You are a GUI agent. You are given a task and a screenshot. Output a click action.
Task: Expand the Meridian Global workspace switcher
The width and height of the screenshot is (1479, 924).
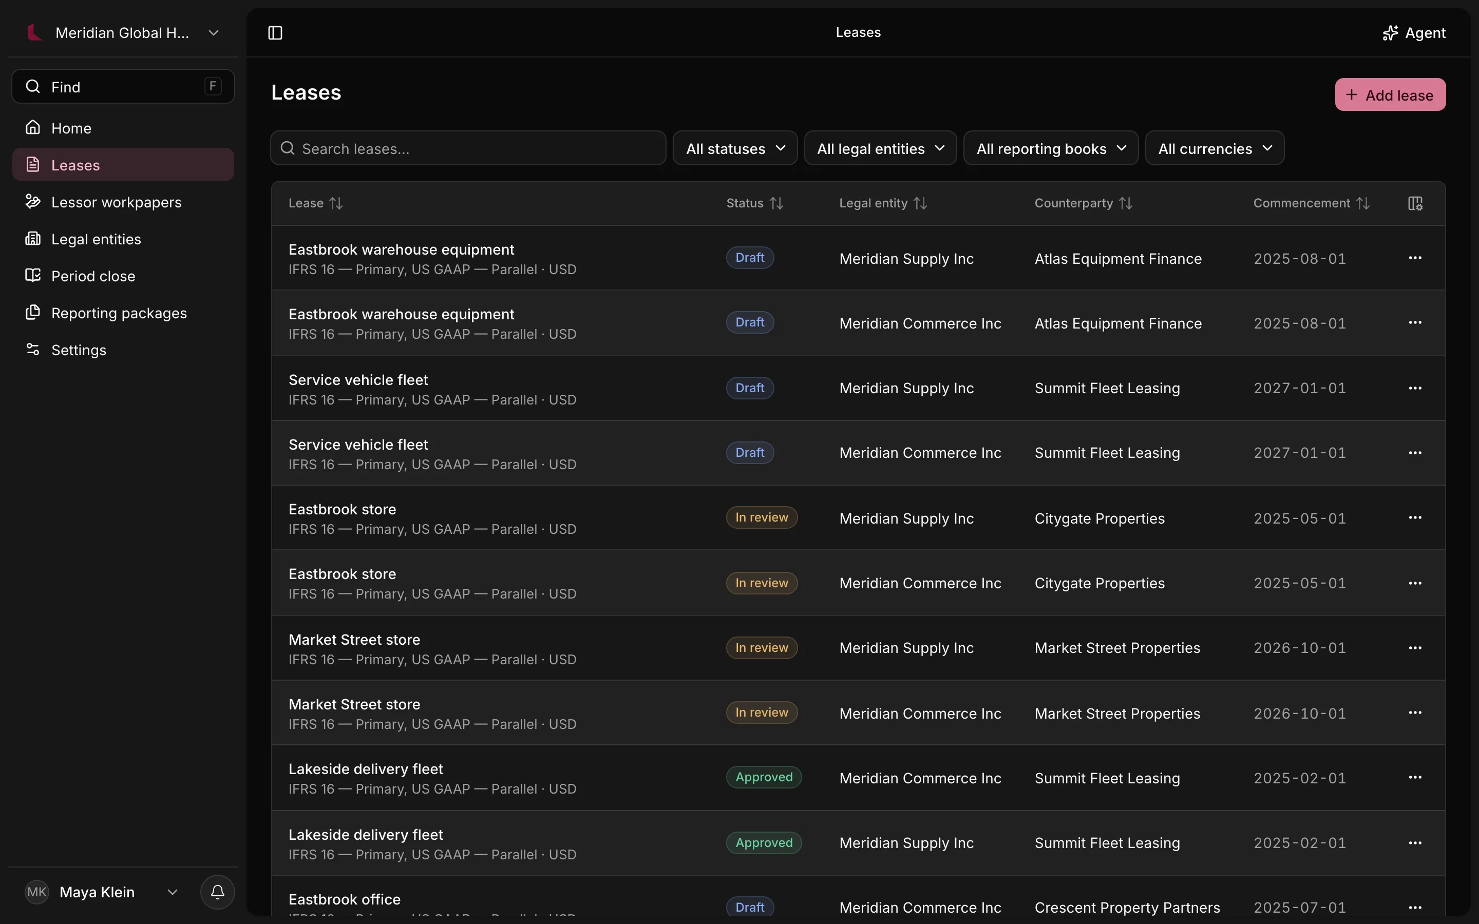click(123, 33)
